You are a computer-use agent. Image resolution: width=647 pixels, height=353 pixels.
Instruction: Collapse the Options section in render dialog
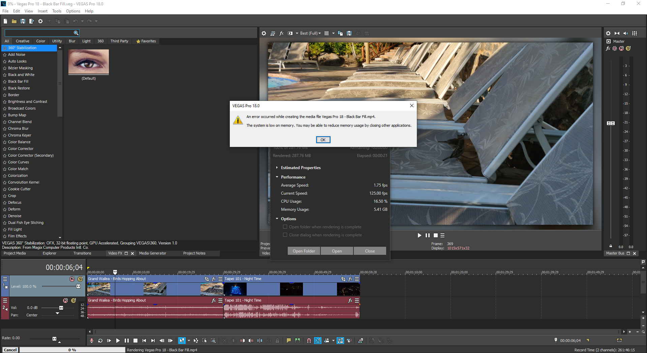point(277,219)
